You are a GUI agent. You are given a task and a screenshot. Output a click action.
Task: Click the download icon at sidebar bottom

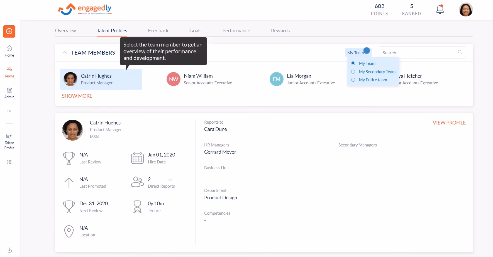click(x=9, y=250)
